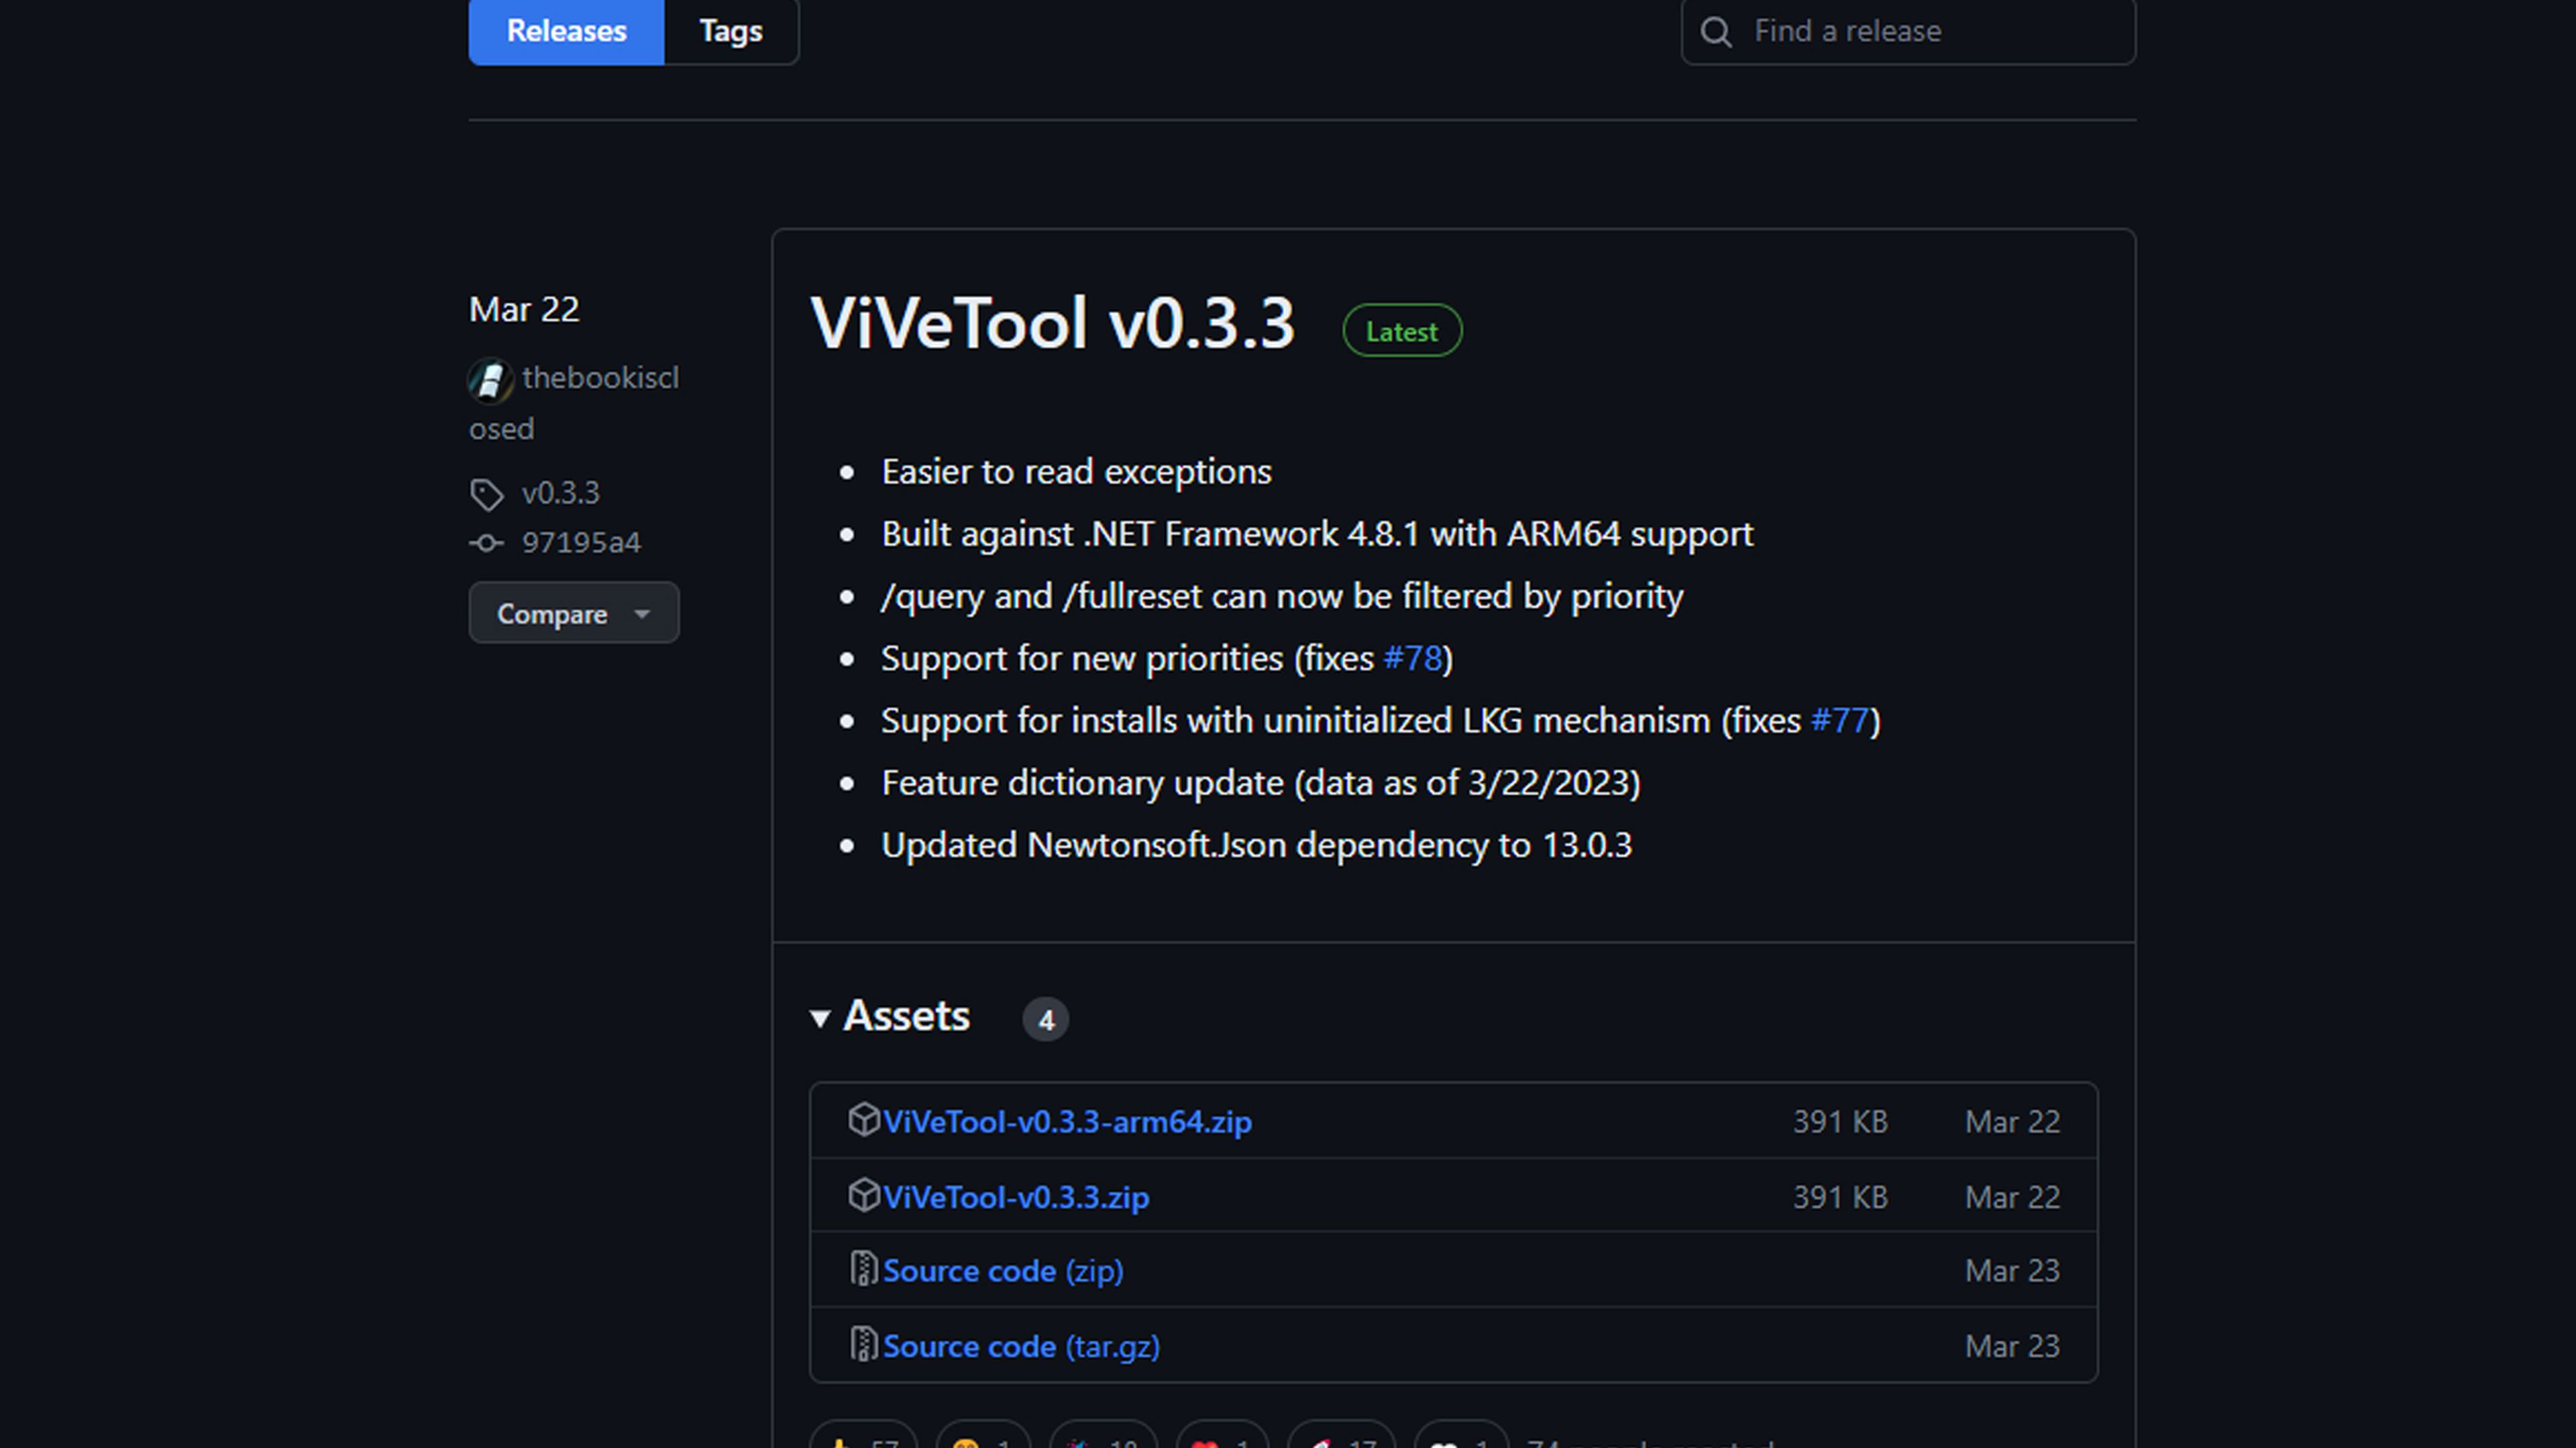Open issue #77 link
This screenshot has width=2576, height=1448.
pyautogui.click(x=1839, y=721)
